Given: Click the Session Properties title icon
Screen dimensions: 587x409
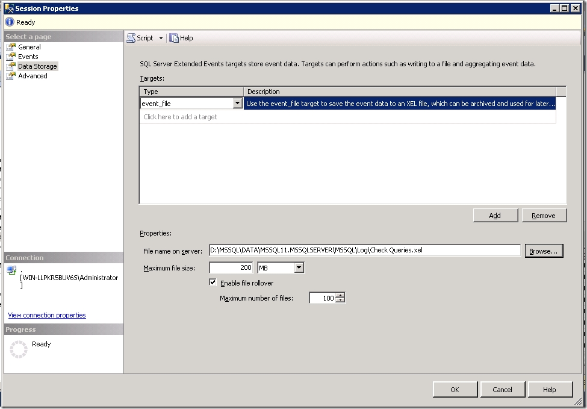Looking at the screenshot, I should pyautogui.click(x=10, y=8).
